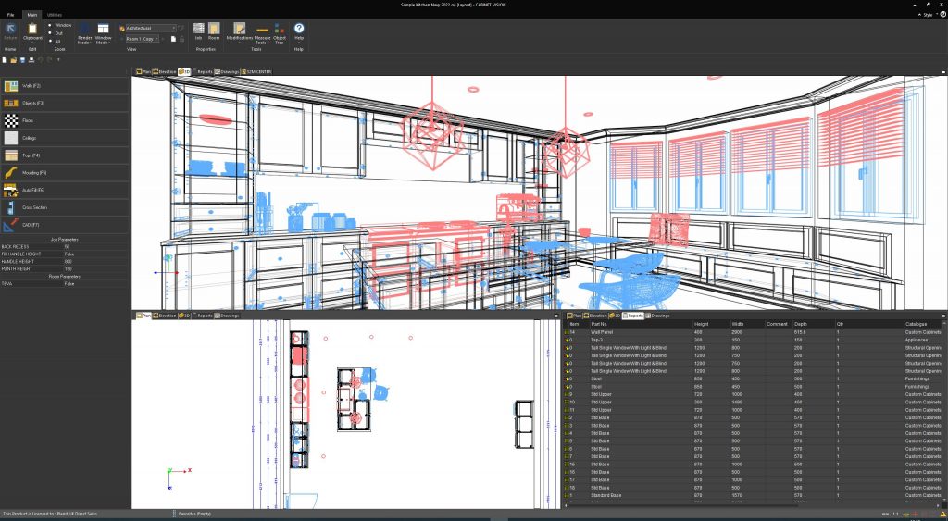Image resolution: width=948 pixels, height=521 pixels.
Task: Open the Object Tree
Action: coord(279,34)
